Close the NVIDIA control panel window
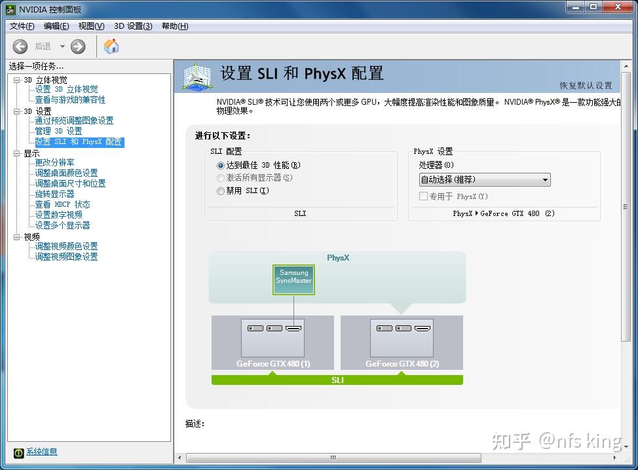The height and width of the screenshot is (470, 638). [618, 7]
